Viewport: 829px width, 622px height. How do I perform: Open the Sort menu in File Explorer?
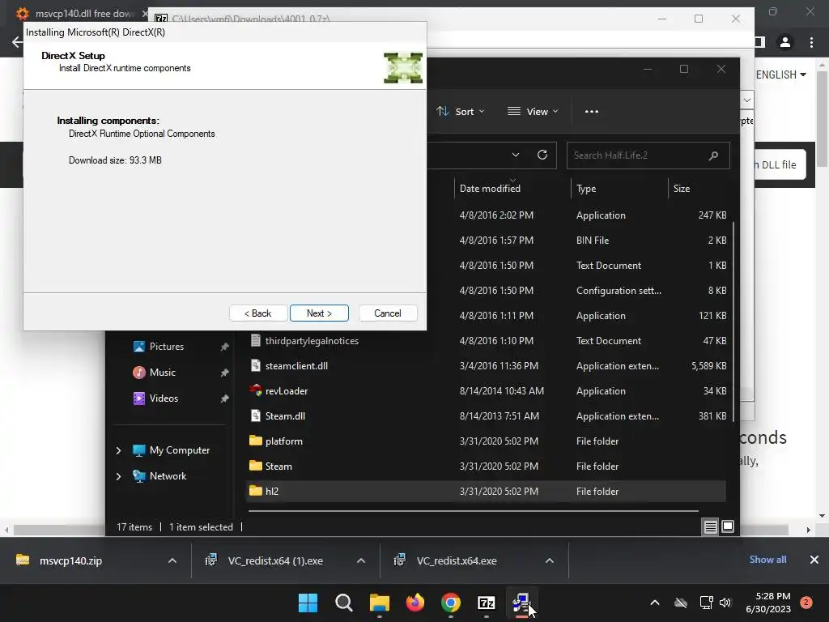460,112
